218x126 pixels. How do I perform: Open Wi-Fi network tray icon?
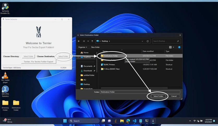coord(195,121)
